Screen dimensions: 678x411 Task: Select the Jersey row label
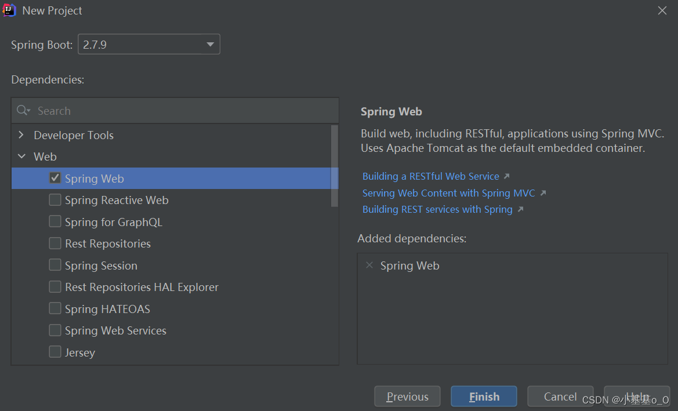point(80,352)
